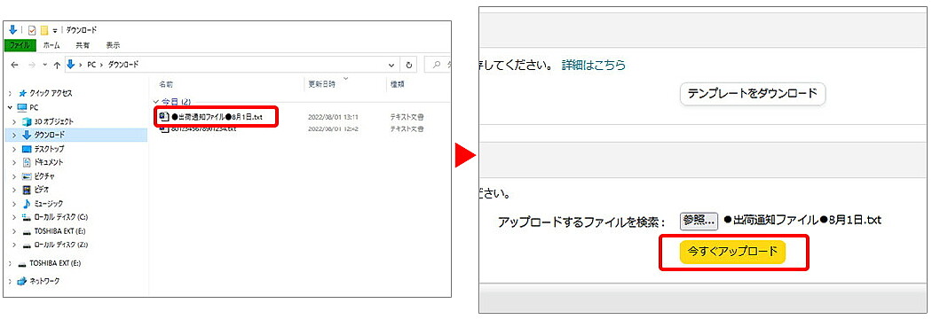Click the ダウンロード arrow icon in sidebar
The height and width of the screenshot is (319, 932).
tap(27, 135)
